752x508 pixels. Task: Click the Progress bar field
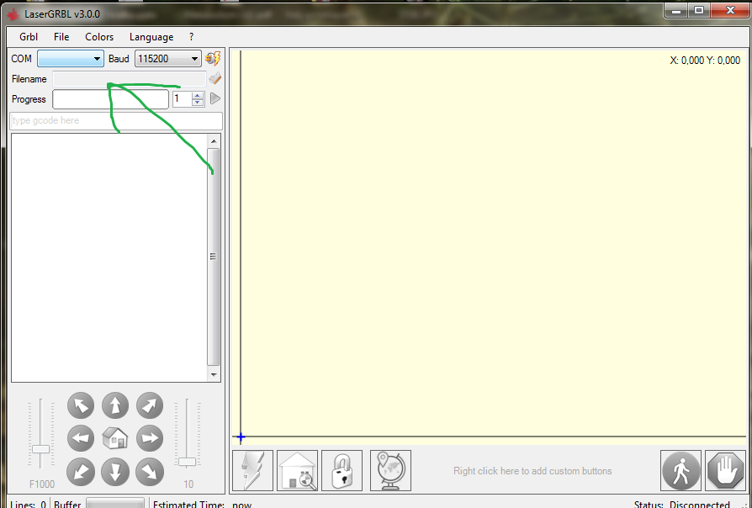[x=111, y=99]
